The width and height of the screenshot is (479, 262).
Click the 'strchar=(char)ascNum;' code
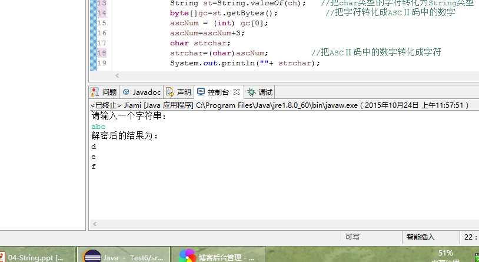point(219,53)
